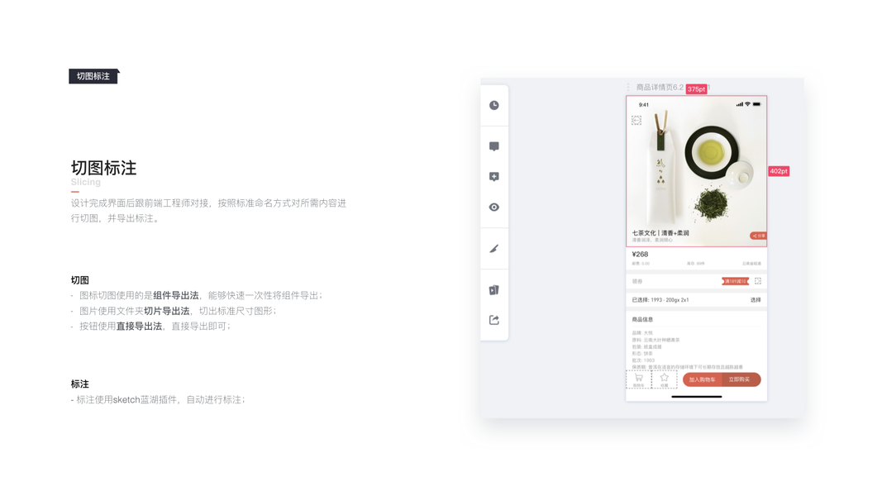This screenshot has height=496, width=882.
Task: Click the red coupon tag 满189减10
Action: 735,281
